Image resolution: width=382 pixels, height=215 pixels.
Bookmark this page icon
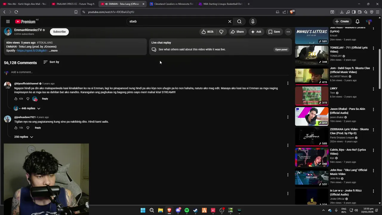(x=76, y=12)
